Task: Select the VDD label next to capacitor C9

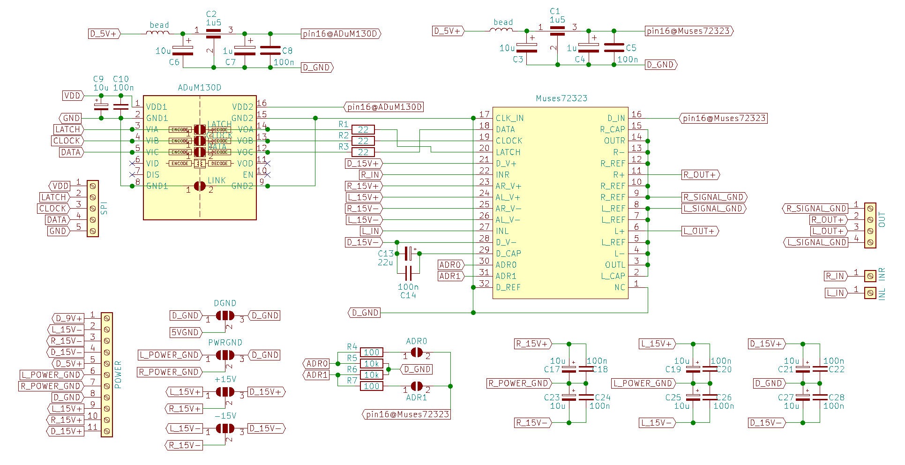Action: [73, 96]
